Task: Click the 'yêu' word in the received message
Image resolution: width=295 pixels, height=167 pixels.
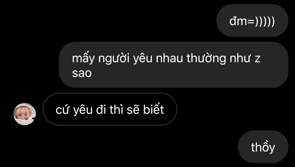Action: tap(83, 110)
